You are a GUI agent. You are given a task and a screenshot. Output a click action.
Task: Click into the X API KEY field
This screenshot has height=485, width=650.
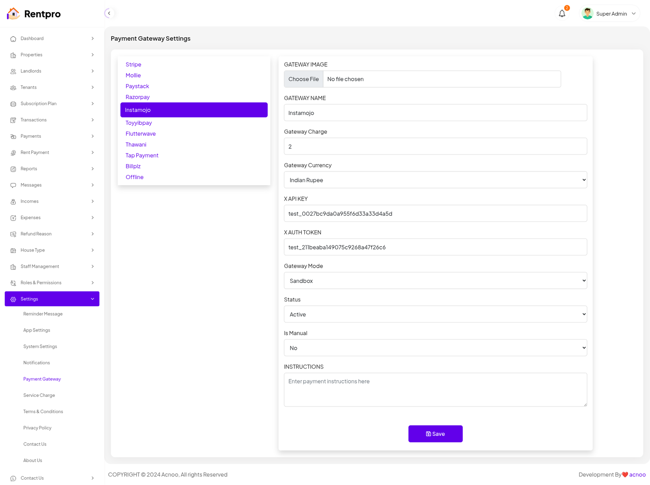click(x=435, y=214)
